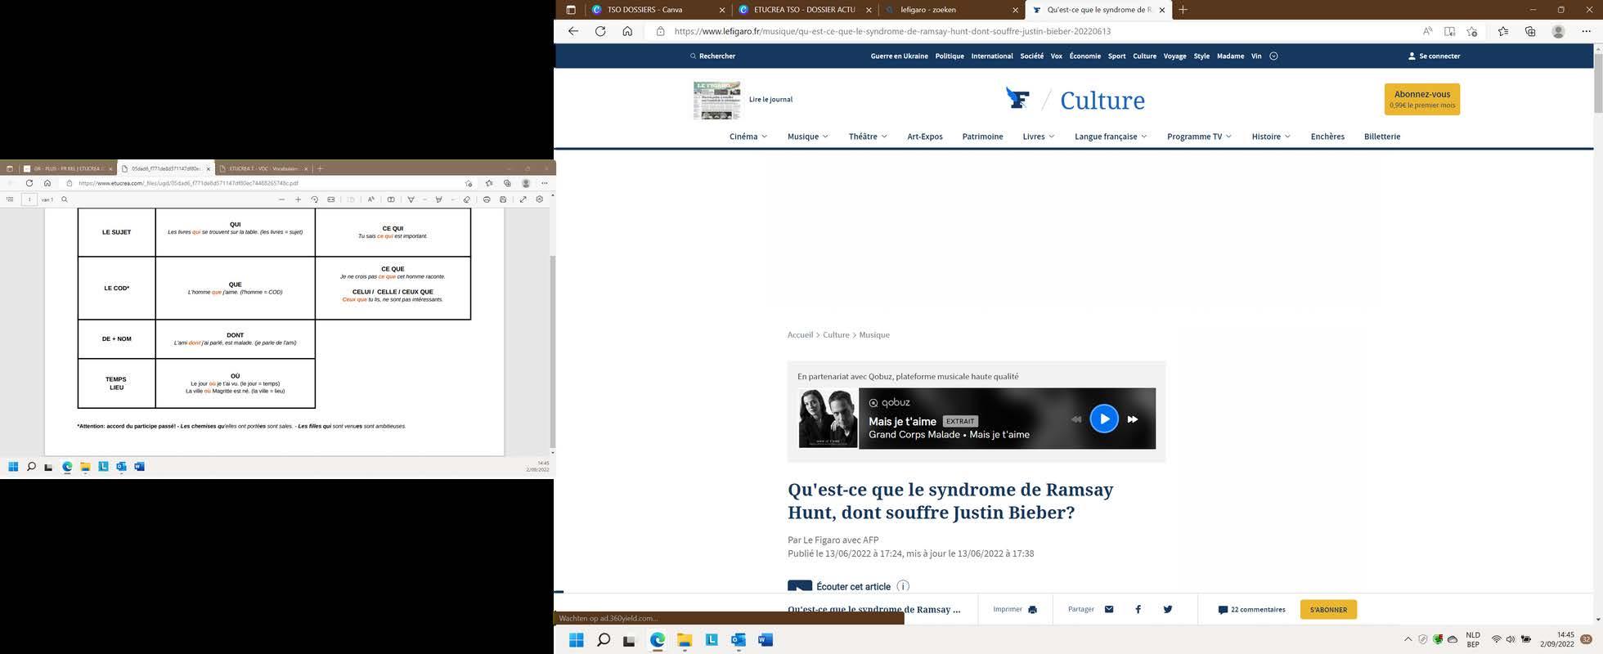Viewport: 1603px width, 654px height.
Task: Rotate the PDF in the Etucrea window
Action: [314, 199]
